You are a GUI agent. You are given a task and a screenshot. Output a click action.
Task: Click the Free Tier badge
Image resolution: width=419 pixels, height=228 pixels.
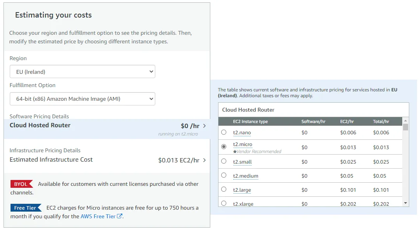(x=26, y=208)
